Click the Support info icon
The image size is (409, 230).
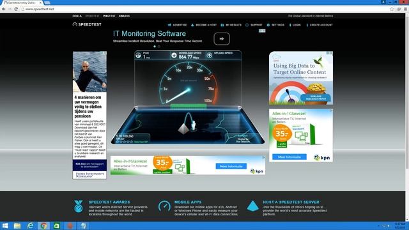pyautogui.click(x=247, y=25)
